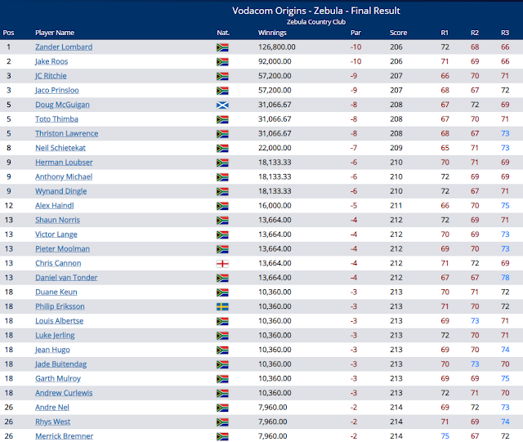523x442 pixels.
Task: Select Doug McGuigan player link
Action: [62, 105]
